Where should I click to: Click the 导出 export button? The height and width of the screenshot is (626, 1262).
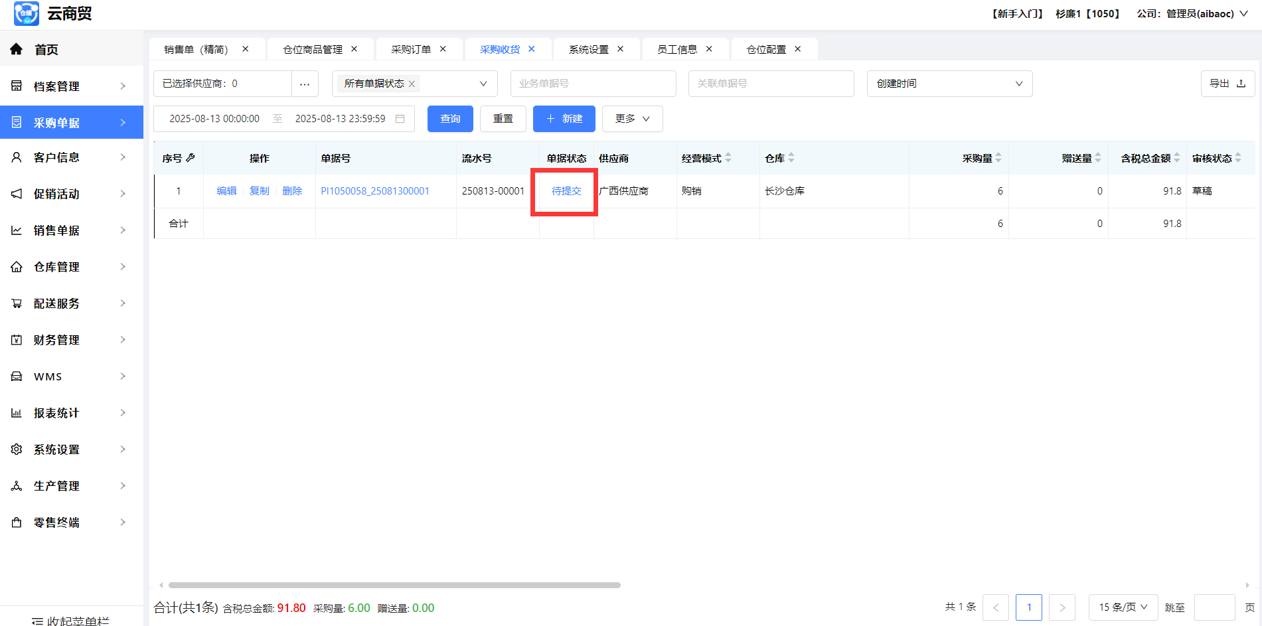[x=1227, y=84]
